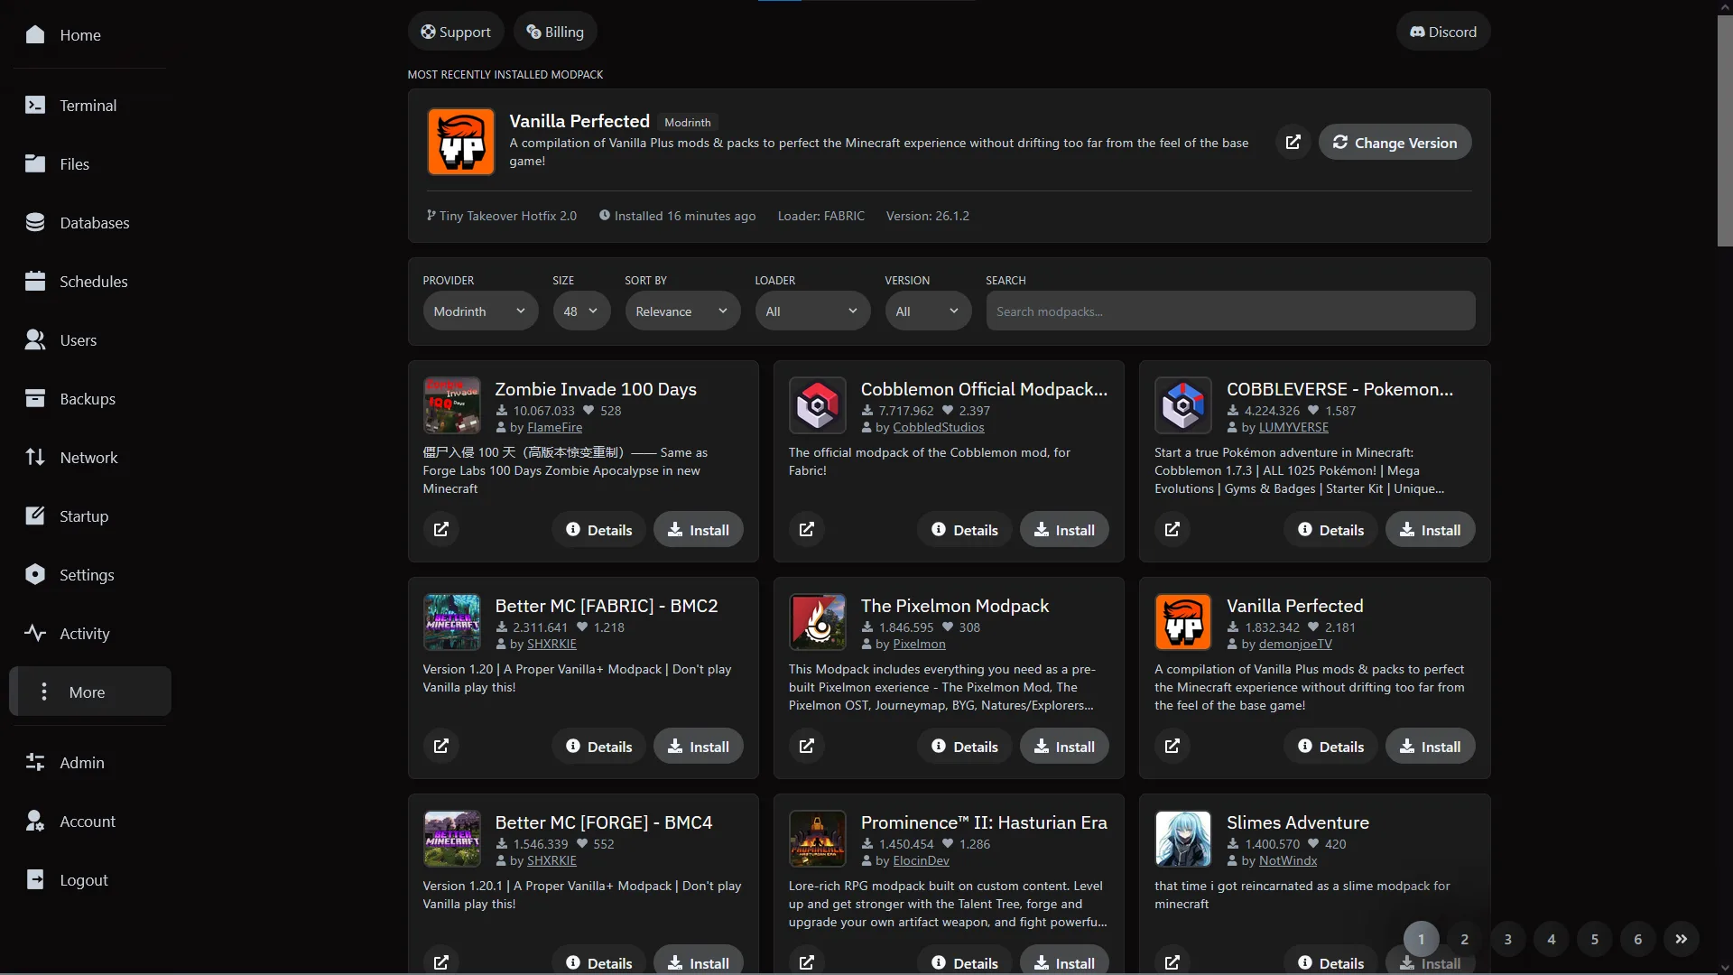
Task: Open external link for Slimes Adventure
Action: [x=1172, y=962]
